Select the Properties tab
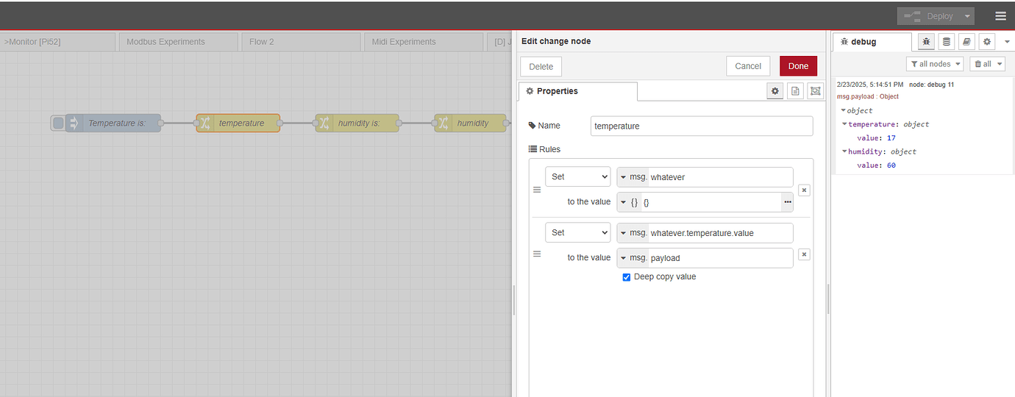 coord(578,91)
